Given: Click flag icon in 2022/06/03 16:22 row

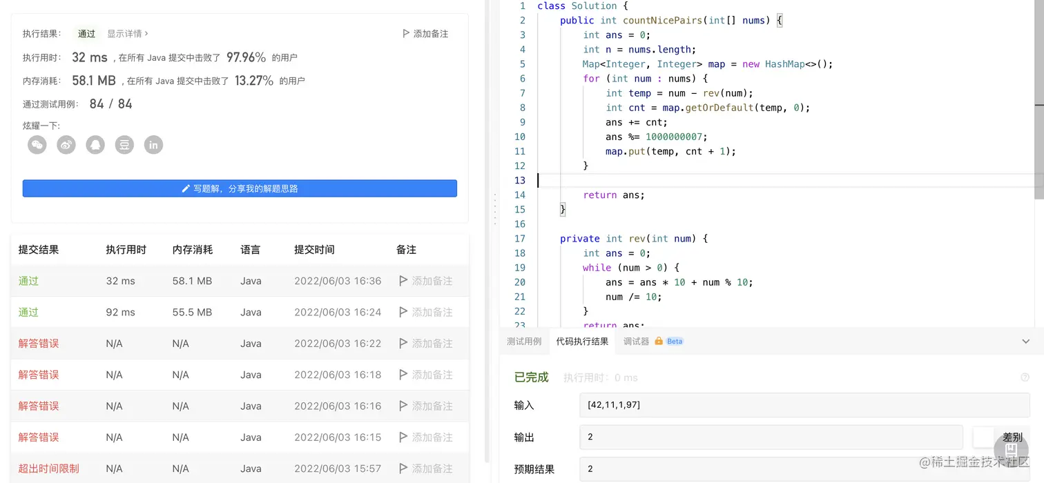Looking at the screenshot, I should [x=403, y=344].
